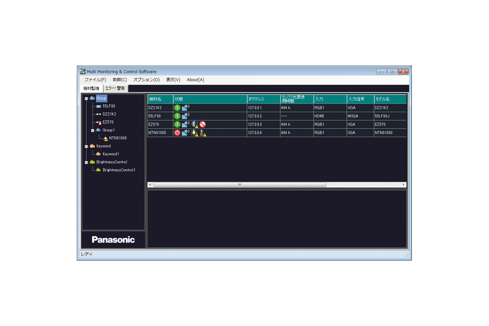Click AV mute icon in DZ21K2 row
The width and height of the screenshot is (489, 326).
[x=186, y=107]
